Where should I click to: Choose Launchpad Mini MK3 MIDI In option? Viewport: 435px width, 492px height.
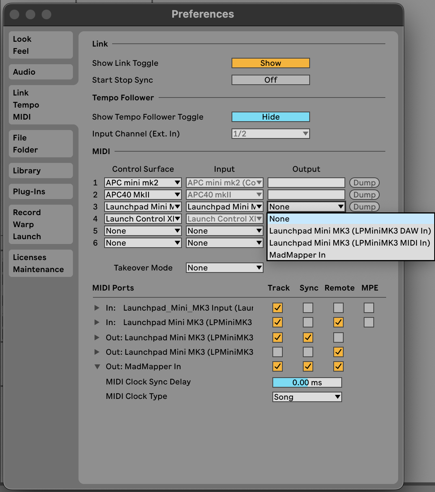pyautogui.click(x=350, y=243)
